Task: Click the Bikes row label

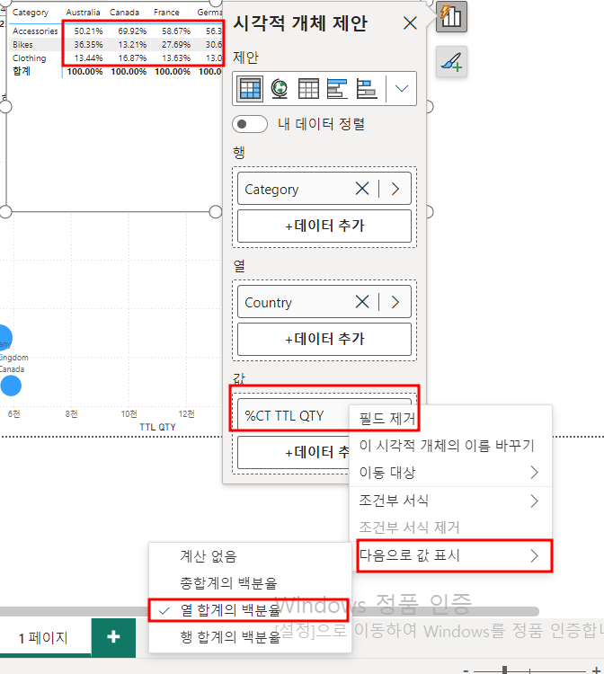Action: (22, 45)
